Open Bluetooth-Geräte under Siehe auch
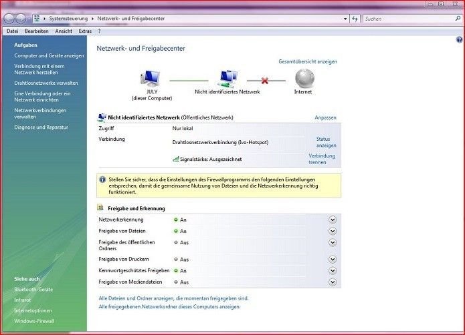465x335 pixels. 33,290
